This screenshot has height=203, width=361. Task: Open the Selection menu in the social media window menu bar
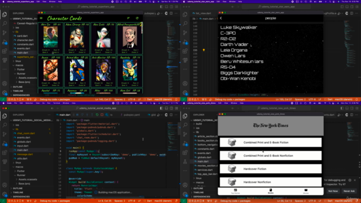click(29, 103)
